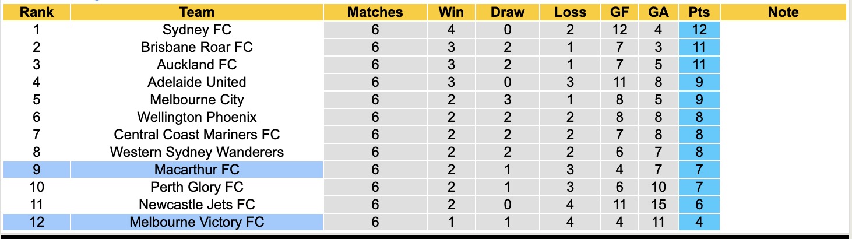Click the GA column header
The width and height of the screenshot is (852, 239).
659,12
